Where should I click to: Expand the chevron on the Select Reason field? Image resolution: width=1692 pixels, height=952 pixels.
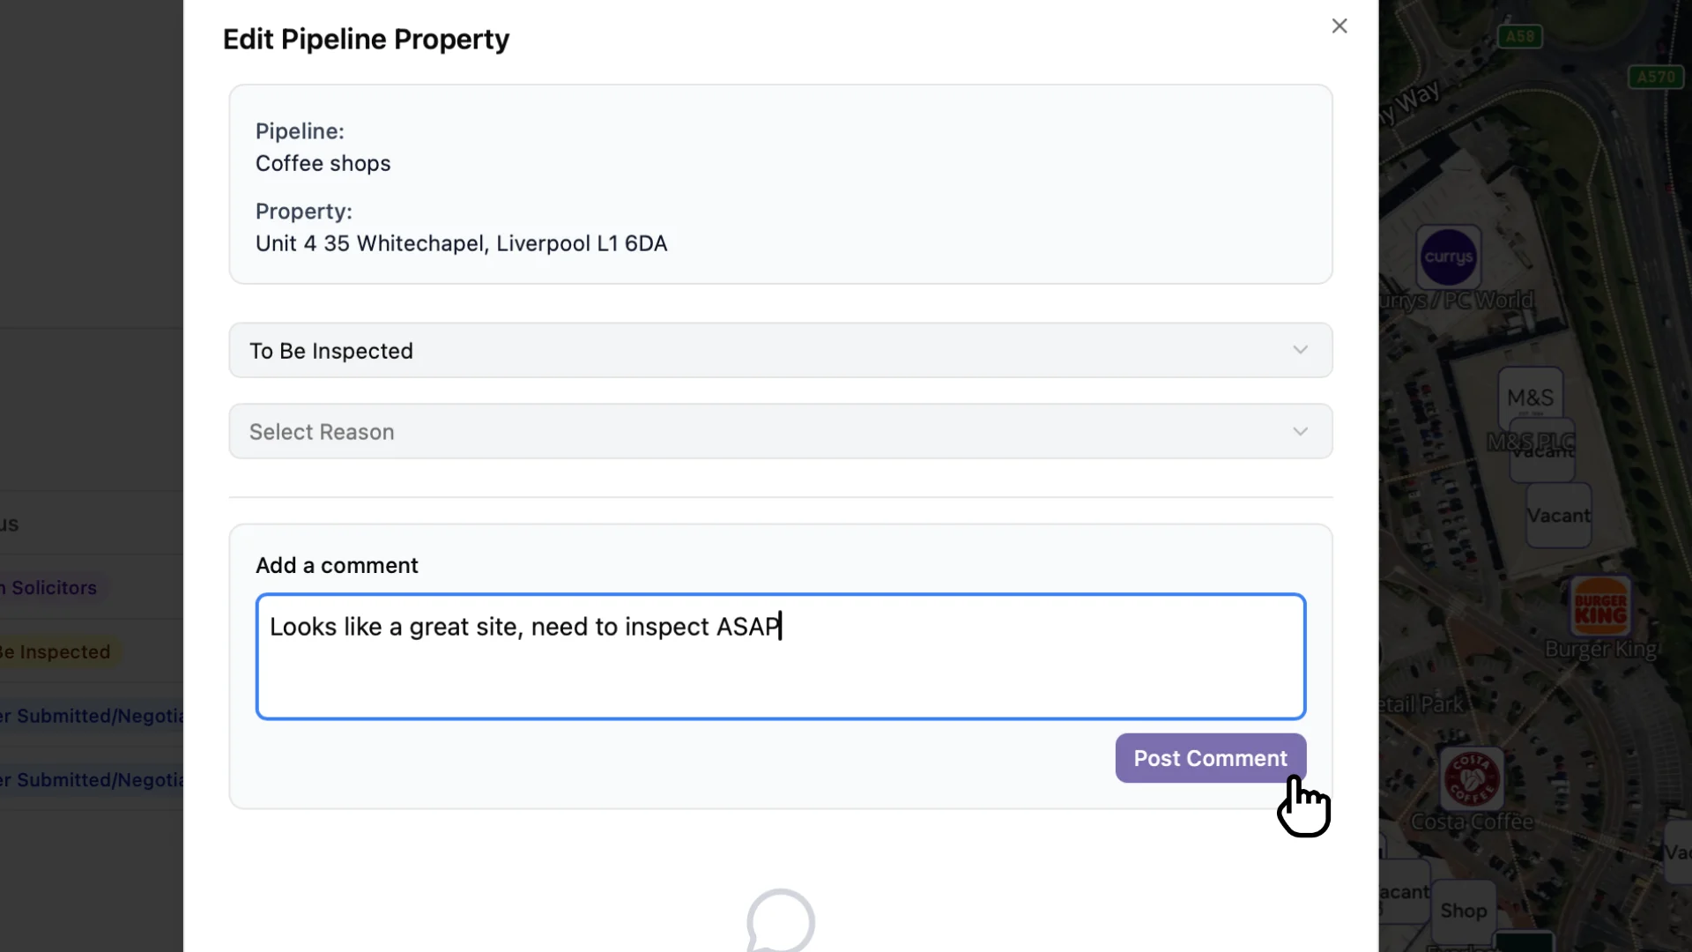[x=1300, y=431]
